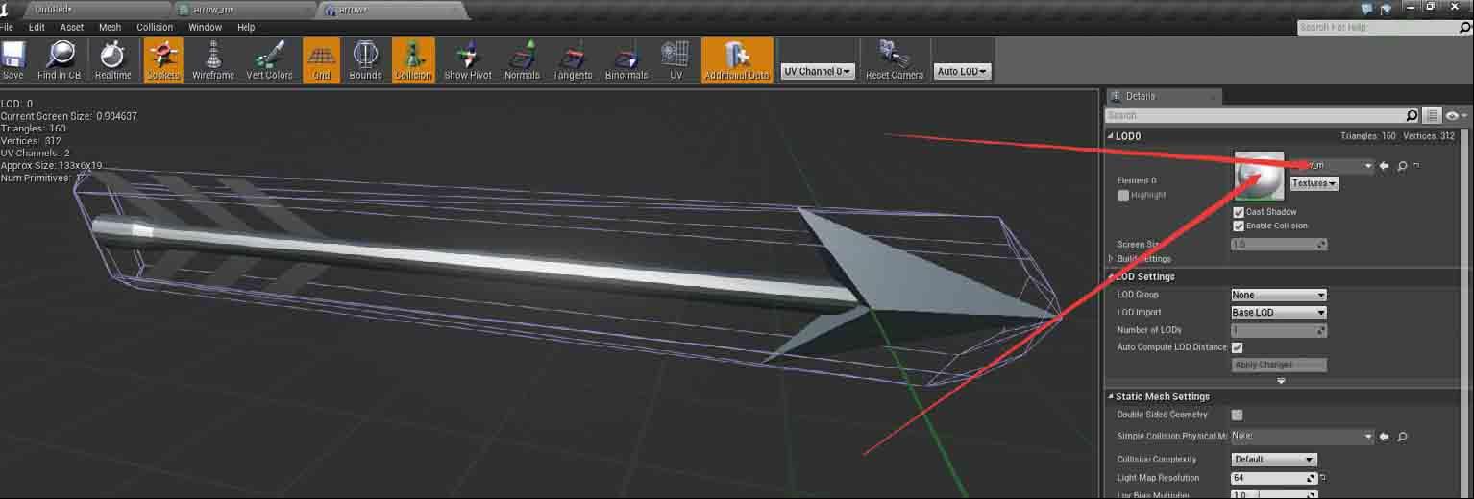Click the Apply Changes button
The width and height of the screenshot is (1474, 499).
[x=1279, y=365]
